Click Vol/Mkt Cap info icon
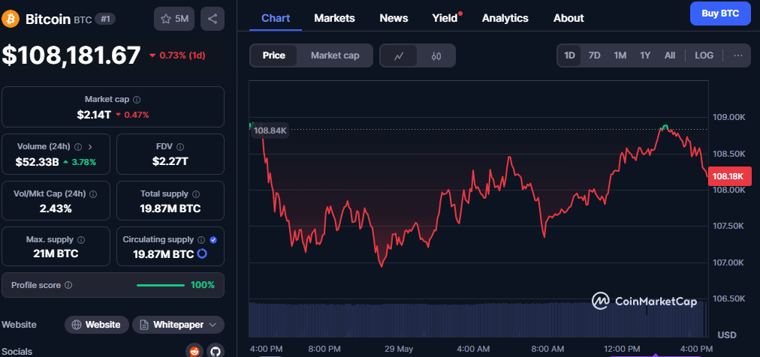Screen dimensions: 760x357 tap(93, 194)
